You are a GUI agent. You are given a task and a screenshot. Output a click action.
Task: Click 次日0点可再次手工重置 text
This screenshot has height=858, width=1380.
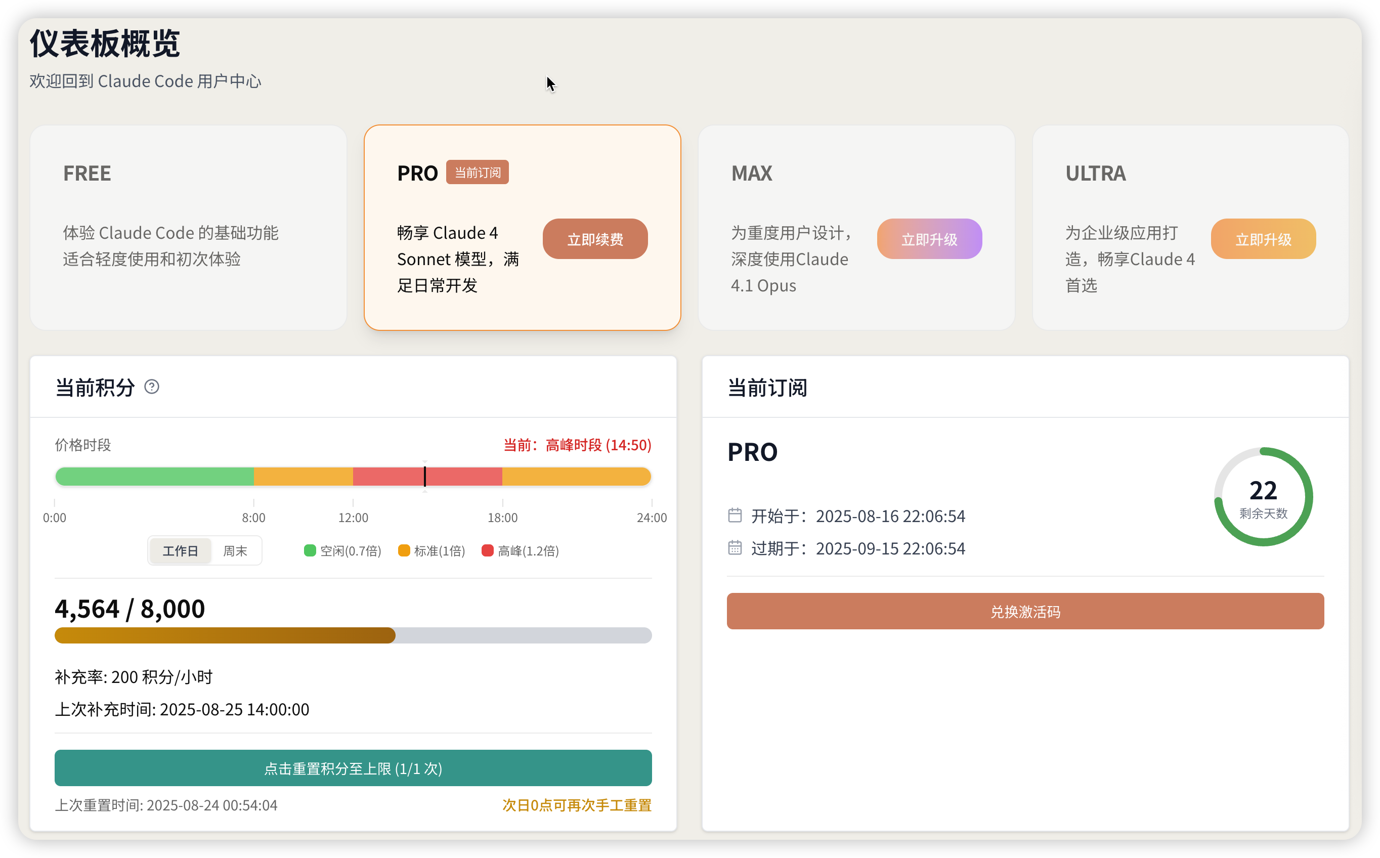(x=577, y=805)
